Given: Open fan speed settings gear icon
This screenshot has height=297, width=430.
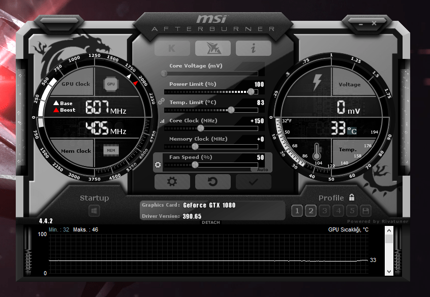Looking at the screenshot, I should pyautogui.click(x=158, y=164).
